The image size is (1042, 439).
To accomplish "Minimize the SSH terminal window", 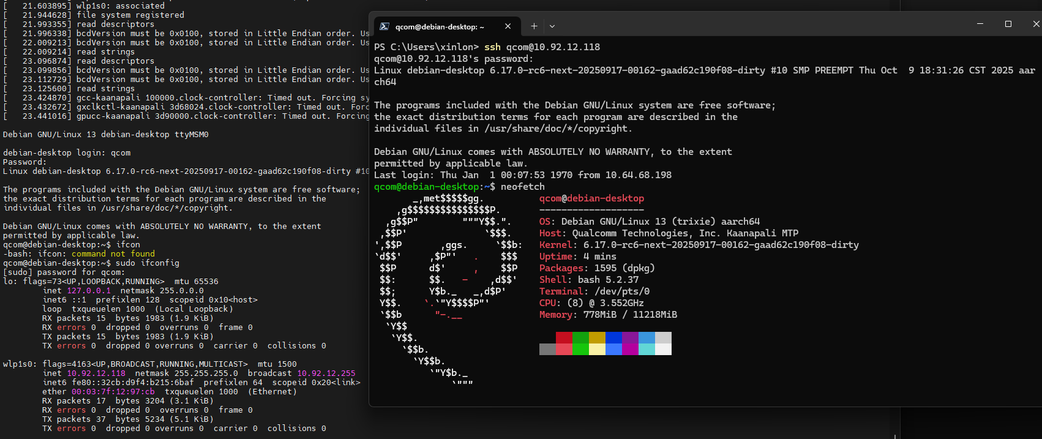I will click(x=980, y=24).
